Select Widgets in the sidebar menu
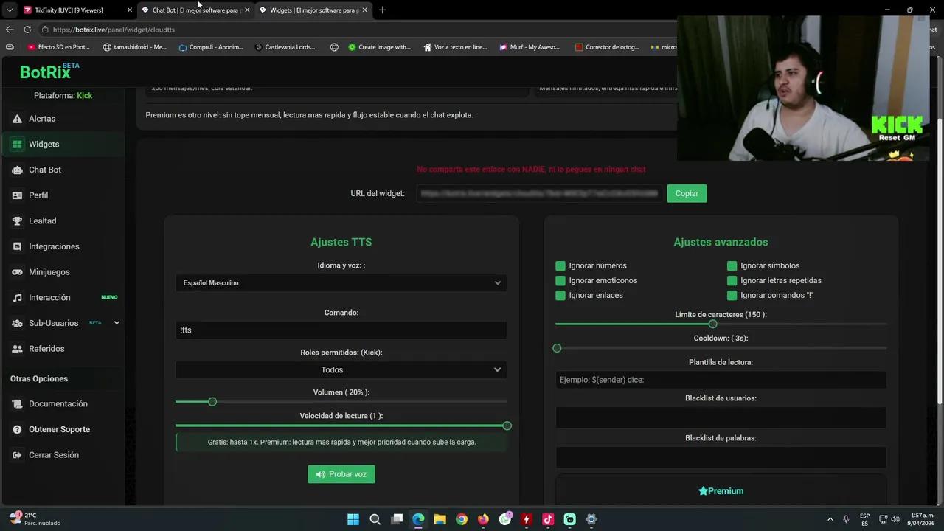Viewport: 944px width, 531px height. [44, 145]
